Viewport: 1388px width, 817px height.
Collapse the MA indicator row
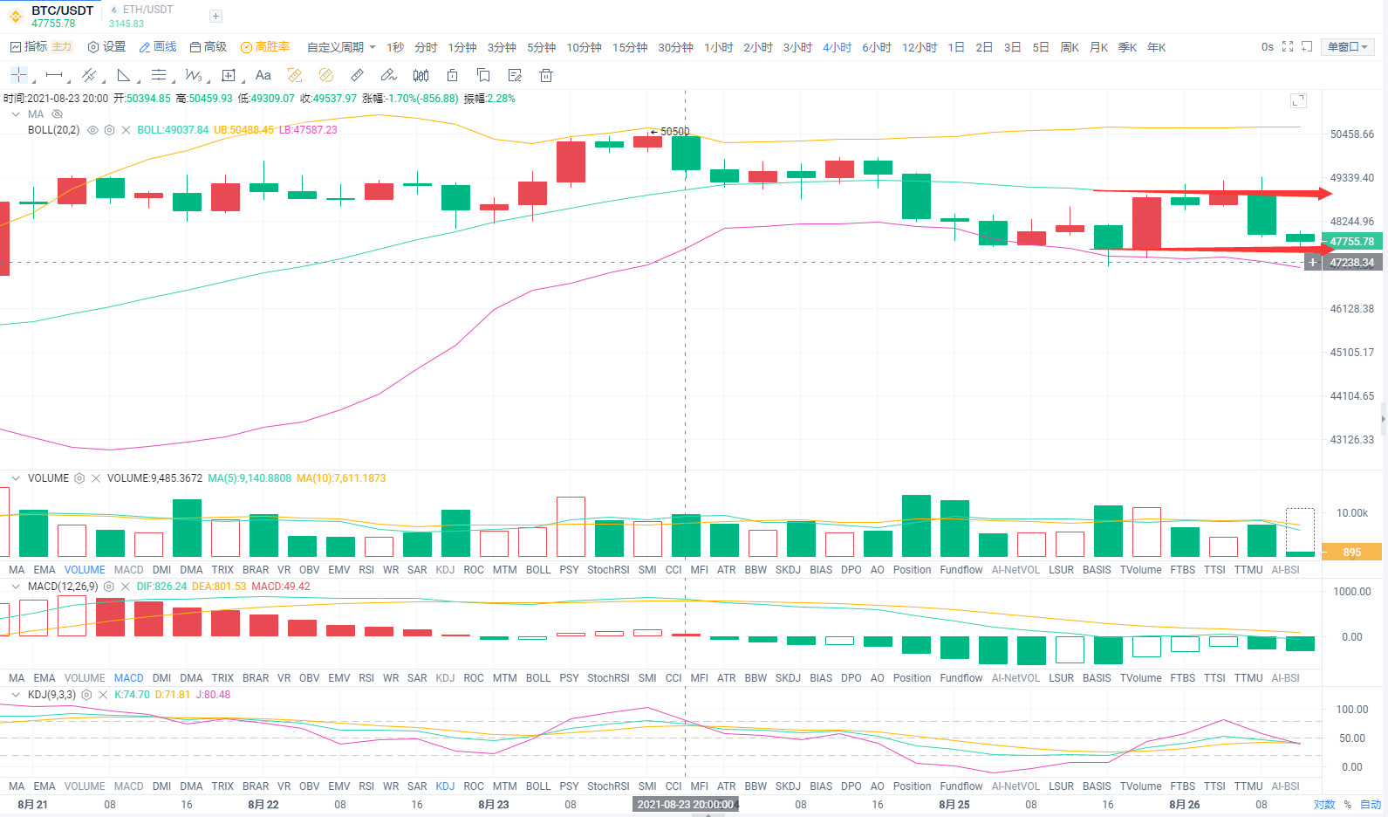pos(16,114)
